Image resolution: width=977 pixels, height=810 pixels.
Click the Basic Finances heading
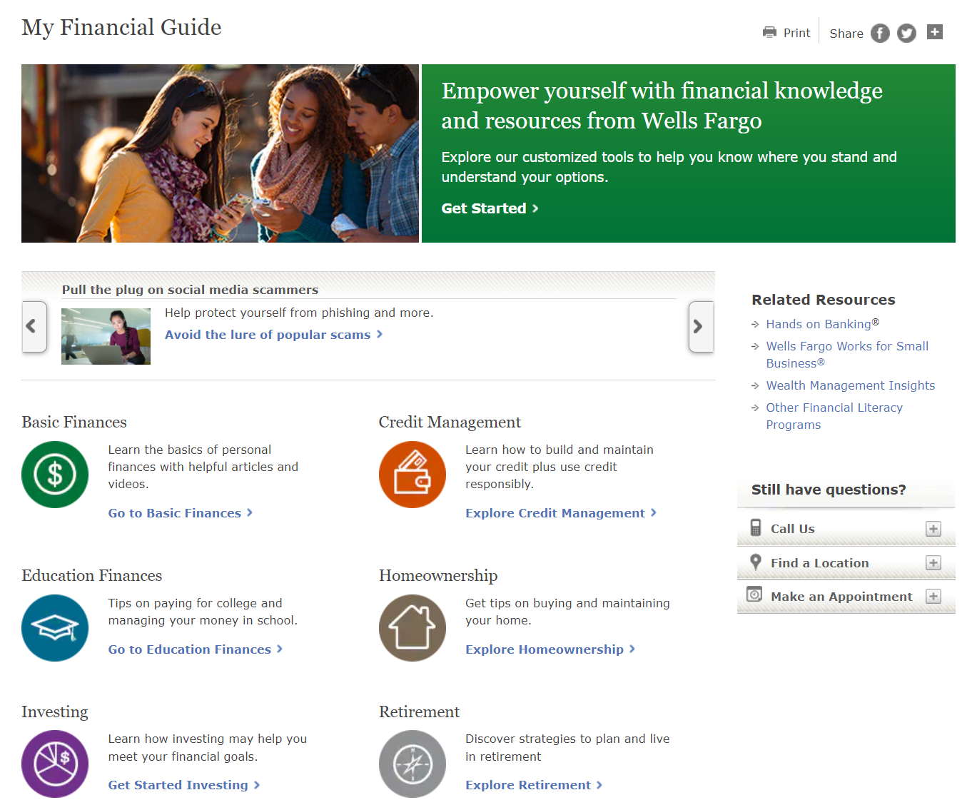click(x=74, y=422)
